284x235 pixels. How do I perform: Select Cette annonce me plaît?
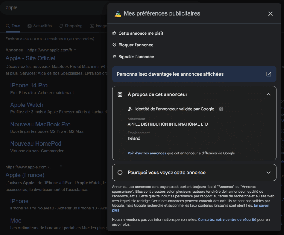point(141,33)
